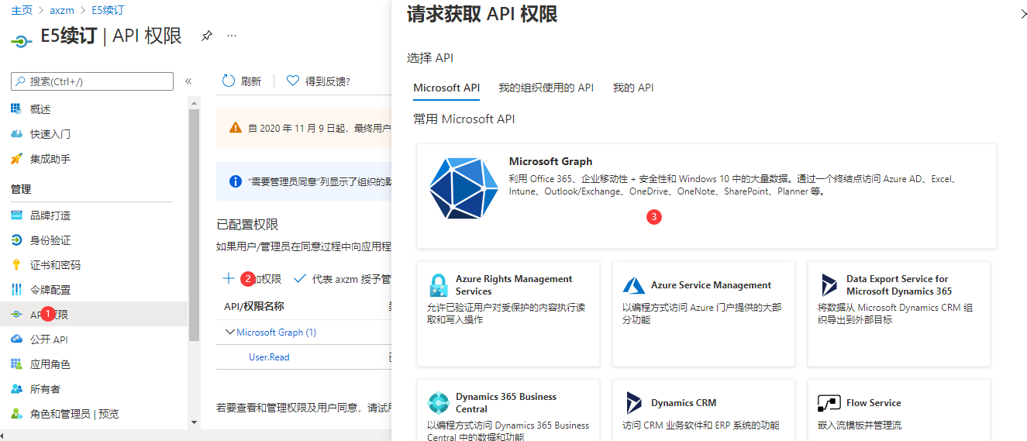The height and width of the screenshot is (441, 1027).
Task: Click the 快速入门 cloud icon
Action: [16, 134]
